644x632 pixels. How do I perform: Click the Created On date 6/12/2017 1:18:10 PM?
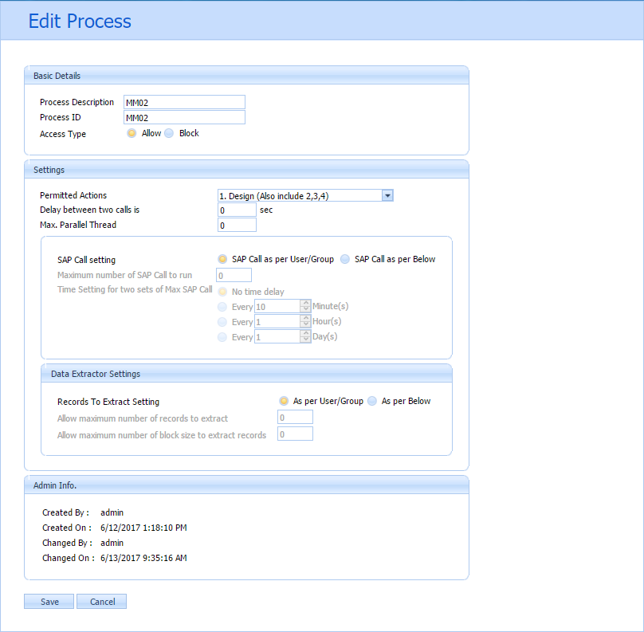143,528
